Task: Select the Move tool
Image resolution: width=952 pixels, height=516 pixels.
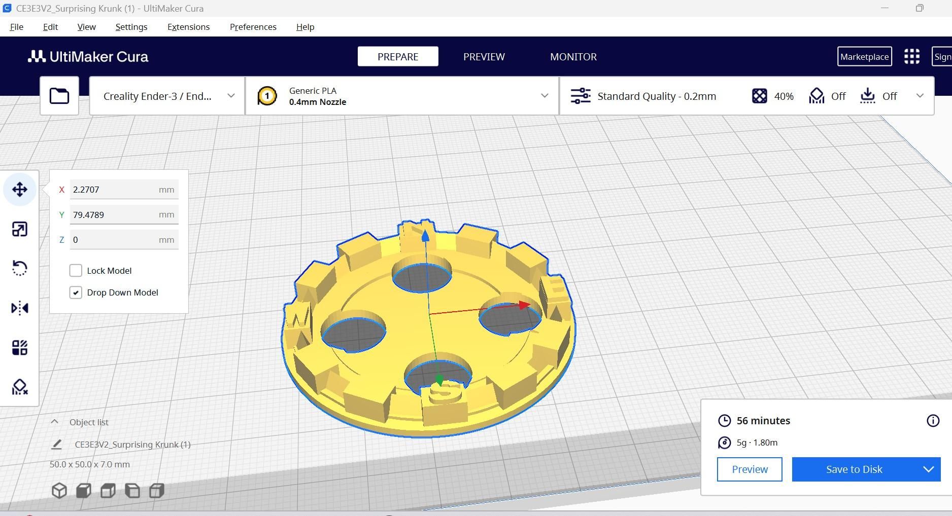Action: tap(20, 190)
